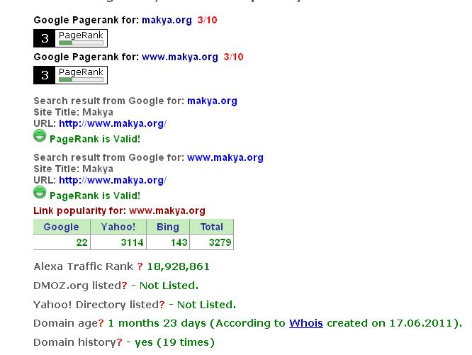The image size is (472, 355).
Task: Click the Google column header in link popularity table
Action: (62, 227)
